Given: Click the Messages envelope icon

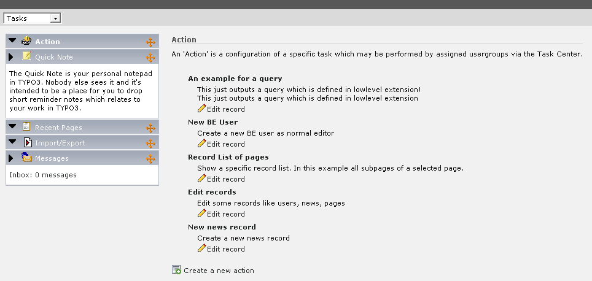Looking at the screenshot, I should pos(26,158).
